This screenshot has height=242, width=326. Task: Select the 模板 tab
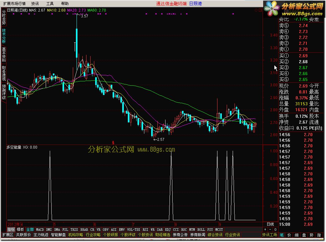[21, 230]
